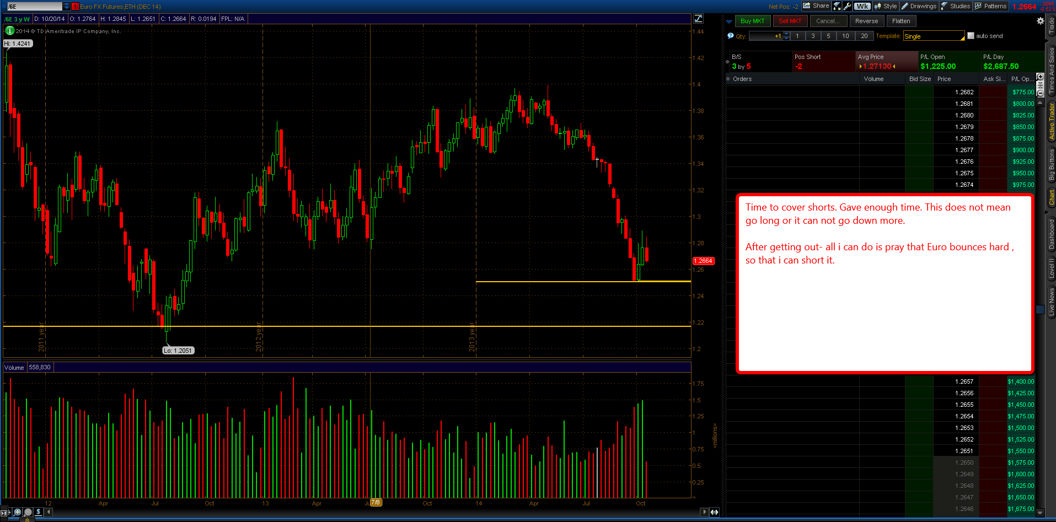Click the chart scroll left arrow
The width and height of the screenshot is (1056, 522).
[x=49, y=512]
